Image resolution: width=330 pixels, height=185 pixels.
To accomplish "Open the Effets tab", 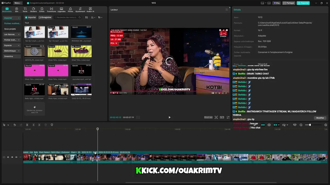I will (42, 10).
